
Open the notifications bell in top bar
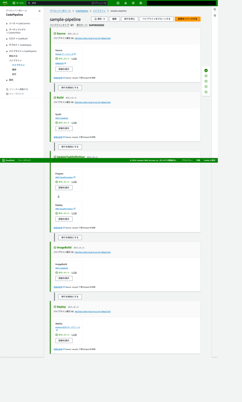tap(126, 3)
